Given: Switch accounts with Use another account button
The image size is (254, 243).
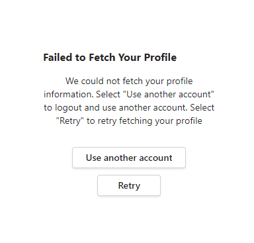Looking at the screenshot, I should (129, 158).
